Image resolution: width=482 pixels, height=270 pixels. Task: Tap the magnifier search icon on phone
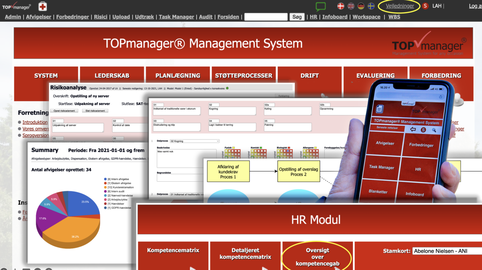[x=433, y=130]
